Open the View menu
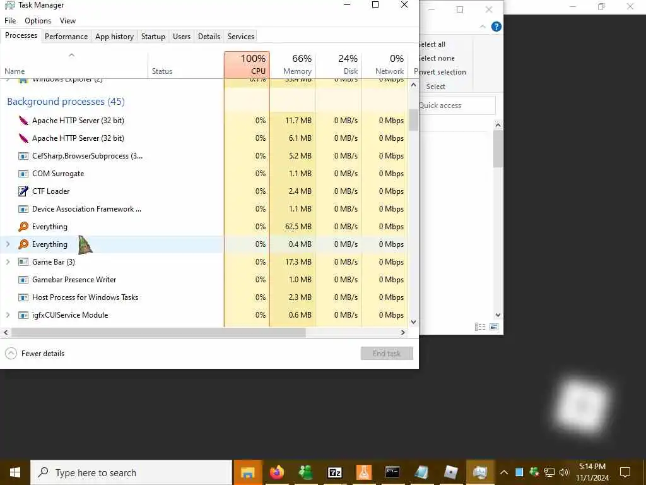The image size is (646, 485). point(68,21)
